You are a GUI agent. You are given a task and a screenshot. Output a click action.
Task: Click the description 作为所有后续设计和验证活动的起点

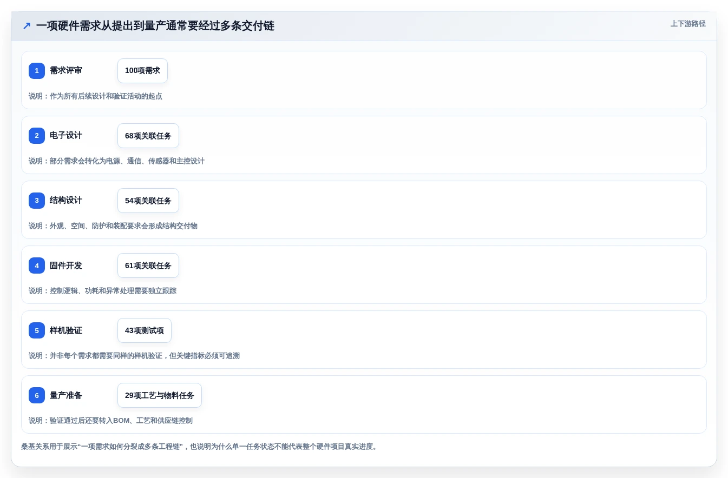pos(95,96)
